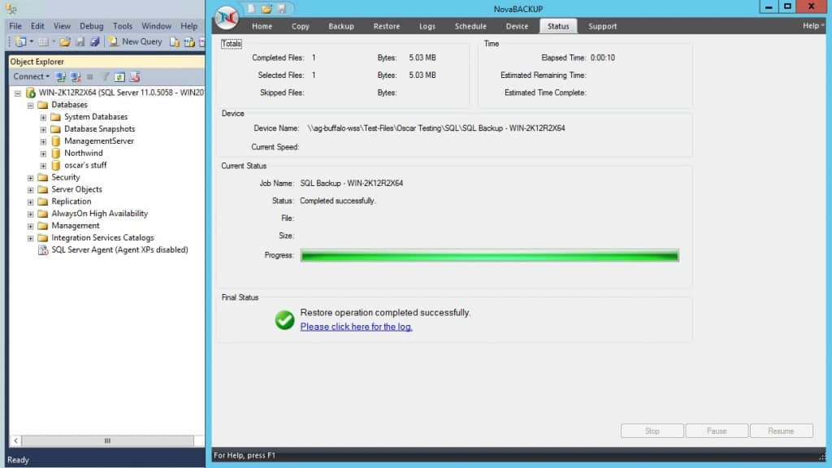Click the last Object Explorer toolbar icon, after Refresh
This screenshot has height=468, width=832.
[x=135, y=77]
